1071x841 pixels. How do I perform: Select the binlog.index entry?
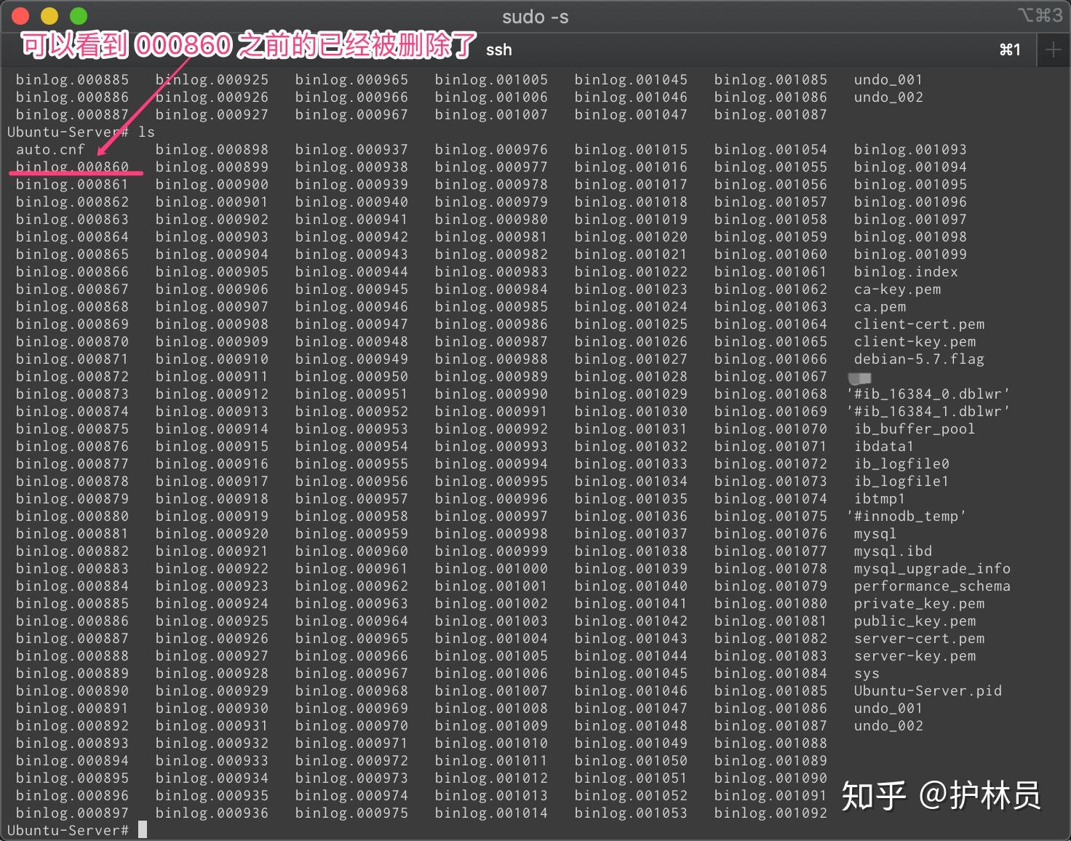904,271
